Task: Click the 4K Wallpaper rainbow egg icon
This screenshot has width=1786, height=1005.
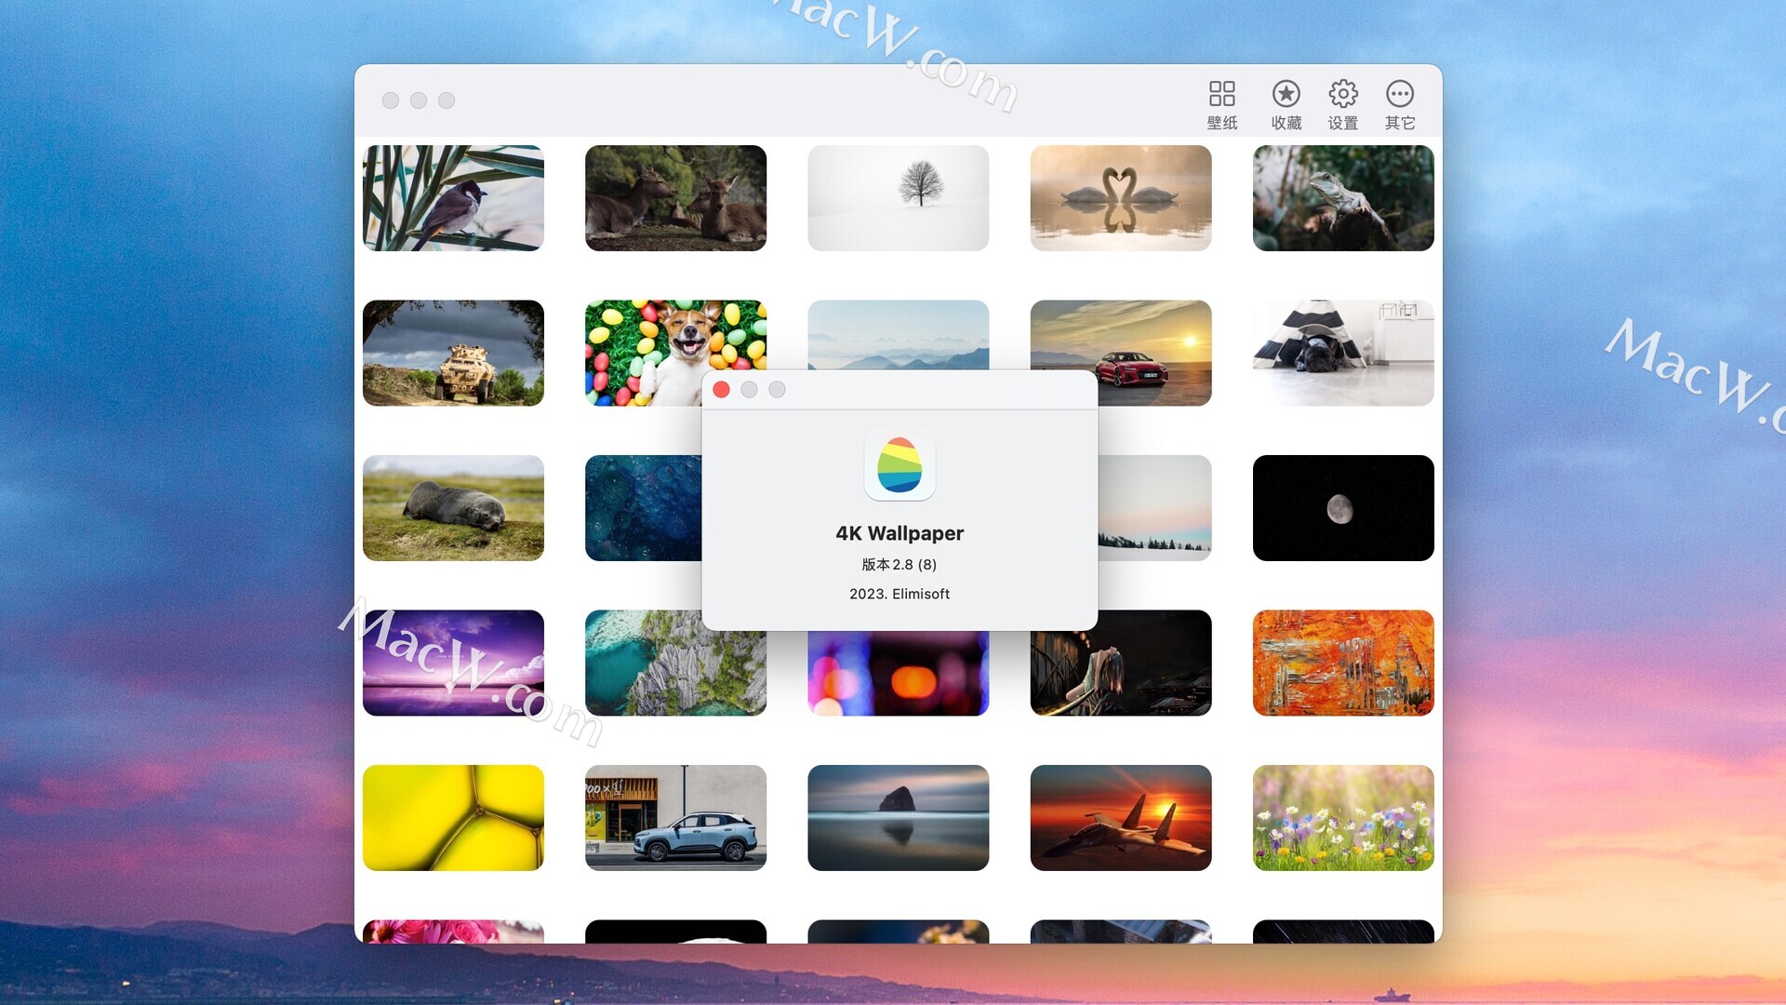Action: [x=899, y=465]
